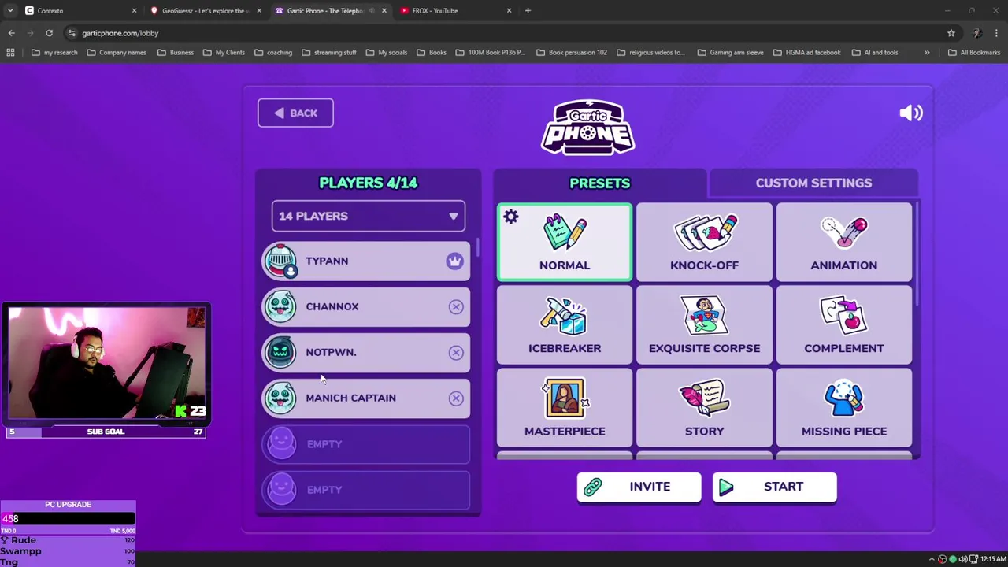Click NOTPWN.'s avatar
Image resolution: width=1008 pixels, height=567 pixels.
coord(281,352)
